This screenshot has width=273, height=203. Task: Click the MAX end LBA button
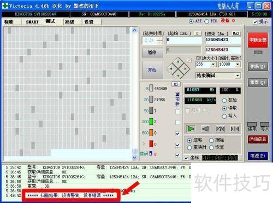[x=236, y=33]
